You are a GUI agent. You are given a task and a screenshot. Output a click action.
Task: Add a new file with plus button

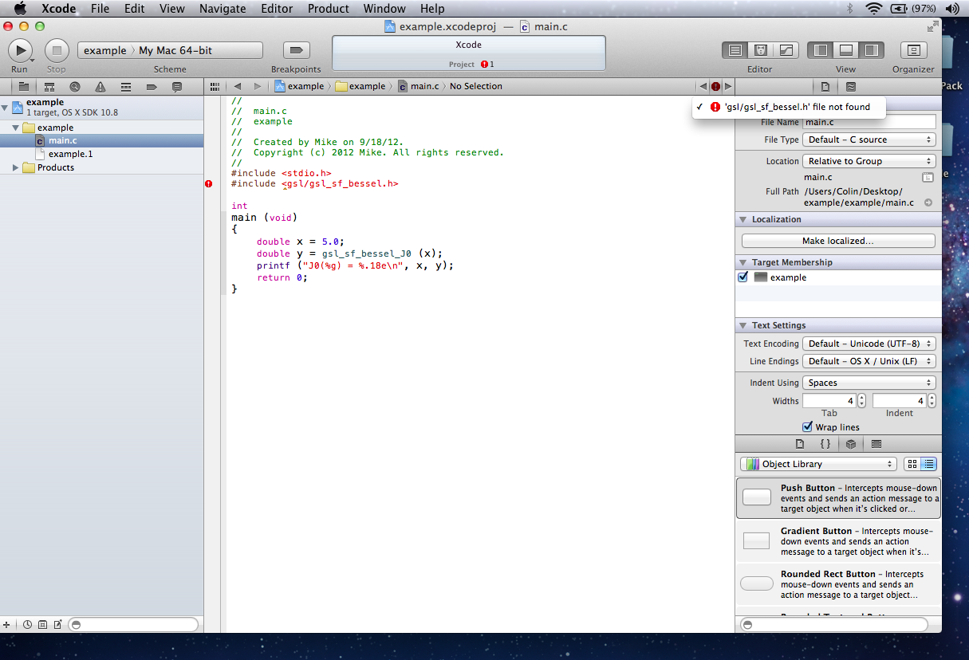(x=7, y=625)
